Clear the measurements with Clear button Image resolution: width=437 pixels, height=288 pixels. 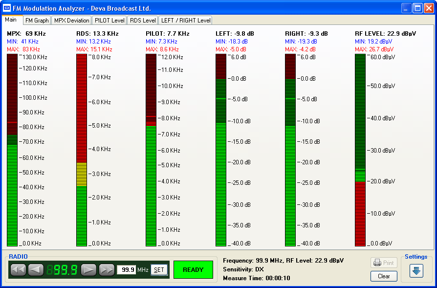(384, 276)
